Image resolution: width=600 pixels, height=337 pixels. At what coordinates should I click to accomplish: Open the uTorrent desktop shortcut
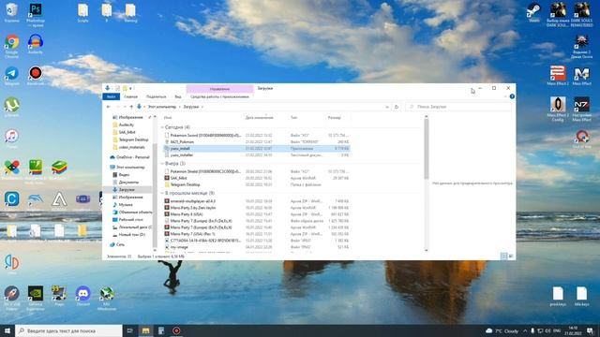pyautogui.click(x=11, y=107)
